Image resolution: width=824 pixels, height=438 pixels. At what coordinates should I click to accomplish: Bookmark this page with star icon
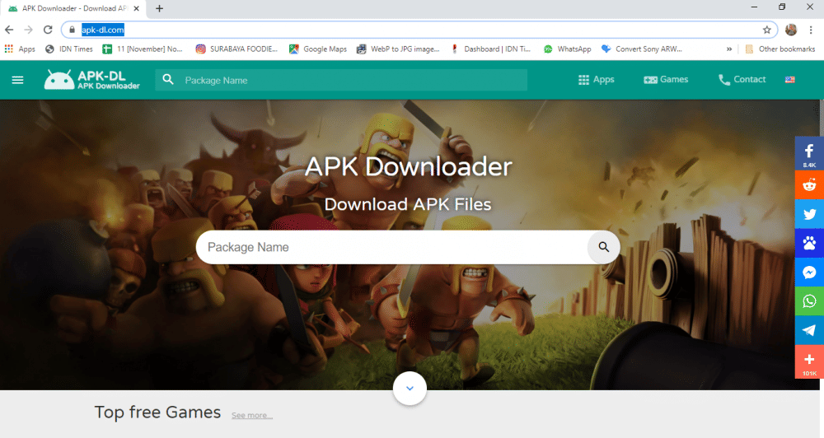tap(766, 30)
